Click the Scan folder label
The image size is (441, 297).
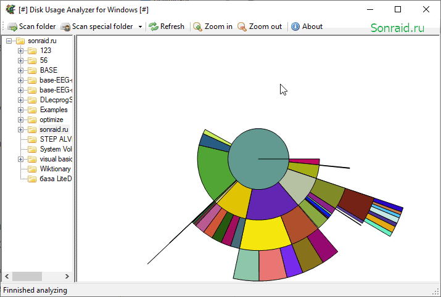click(37, 26)
